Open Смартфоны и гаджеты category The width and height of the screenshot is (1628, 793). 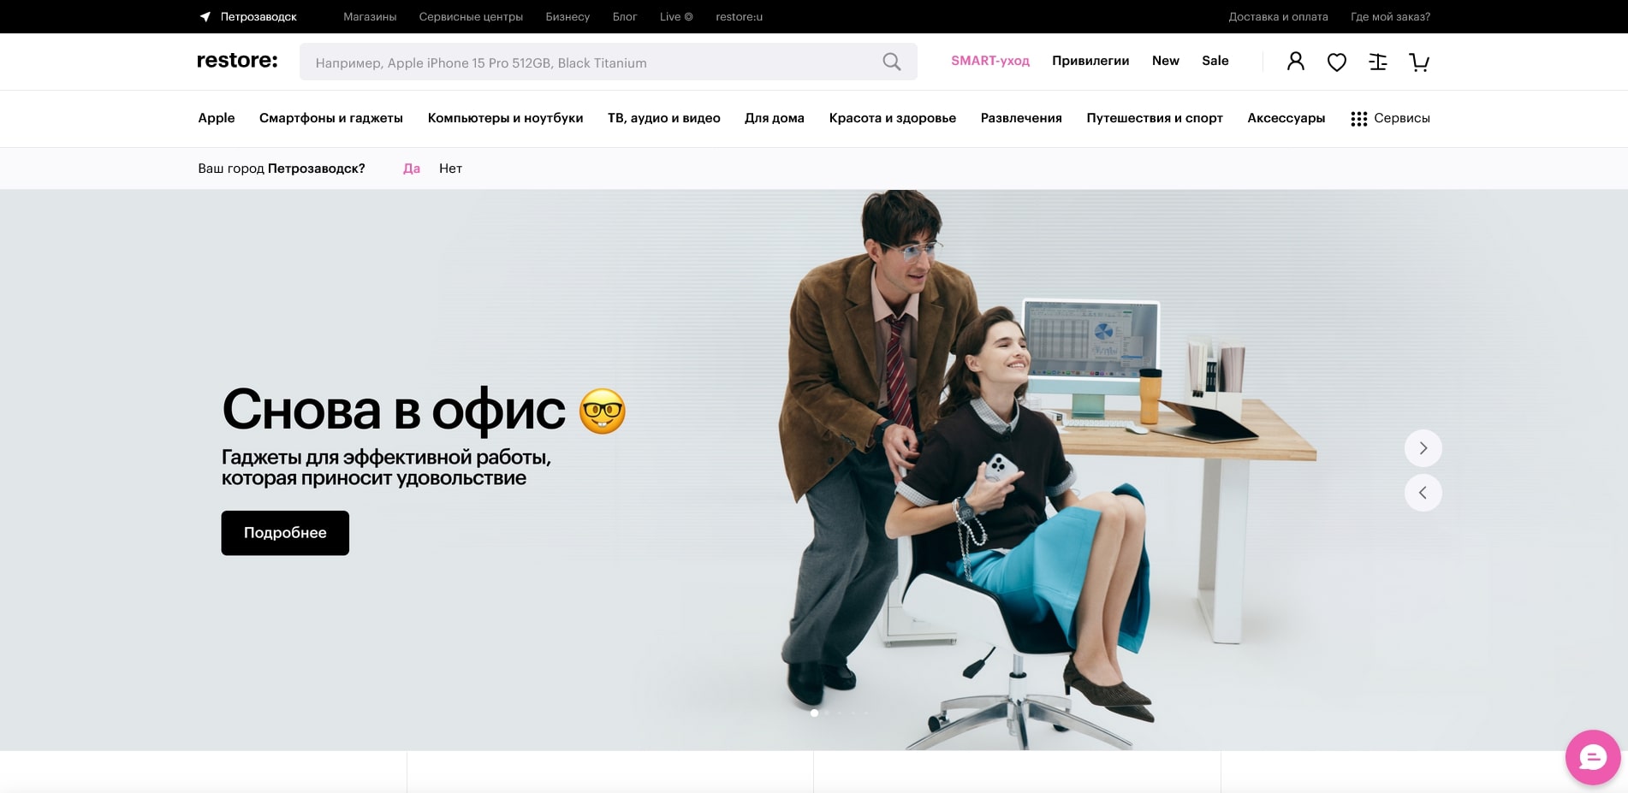[x=330, y=118]
